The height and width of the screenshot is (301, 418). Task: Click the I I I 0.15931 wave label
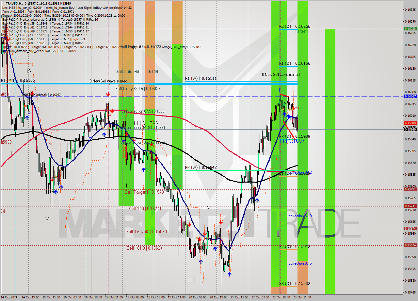coord(147,123)
